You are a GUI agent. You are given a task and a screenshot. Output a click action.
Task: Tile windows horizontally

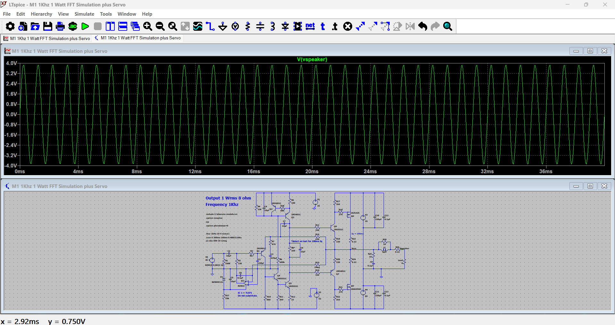pyautogui.click(x=123, y=26)
